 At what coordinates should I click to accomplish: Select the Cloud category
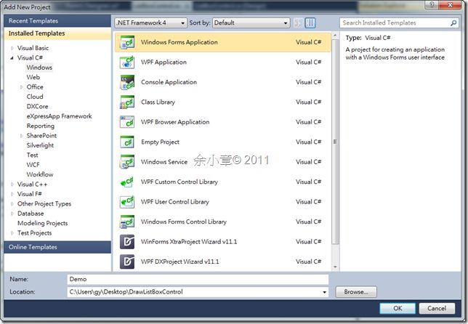click(35, 97)
